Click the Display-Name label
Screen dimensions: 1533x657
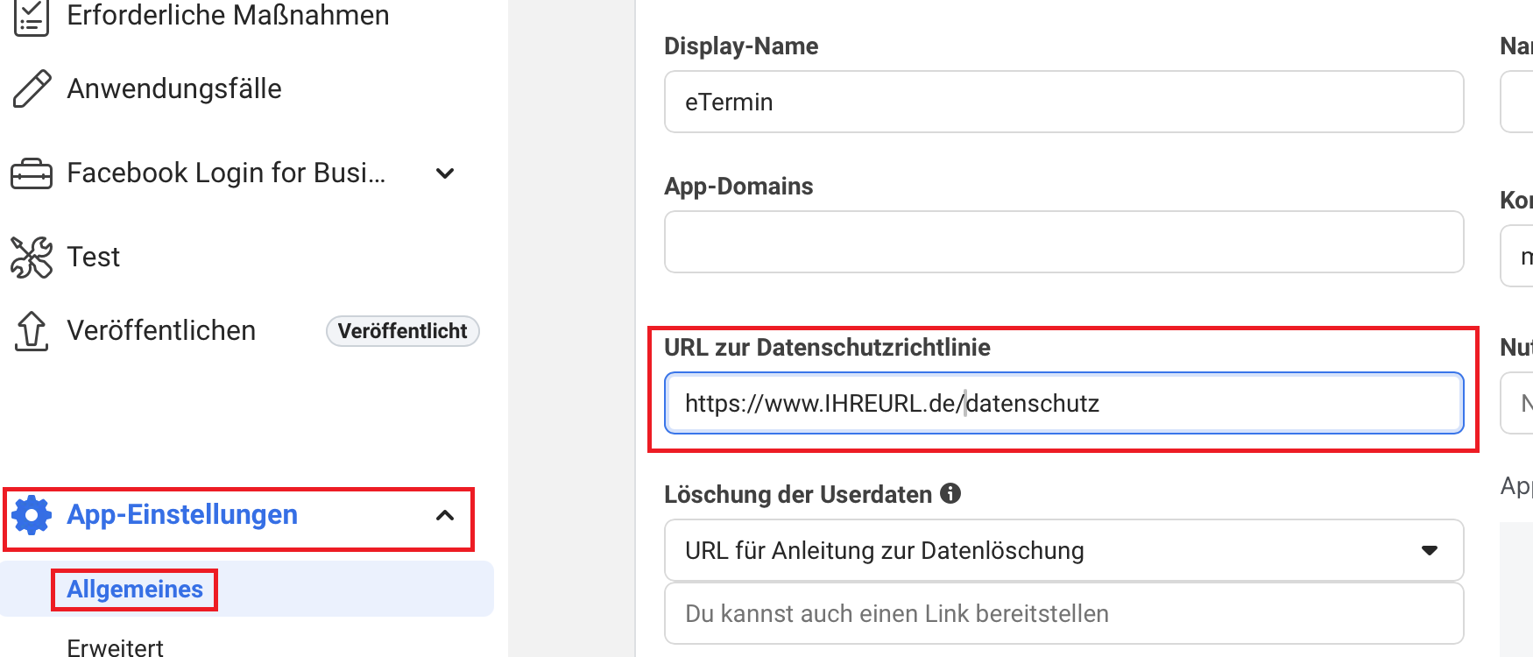click(x=741, y=46)
